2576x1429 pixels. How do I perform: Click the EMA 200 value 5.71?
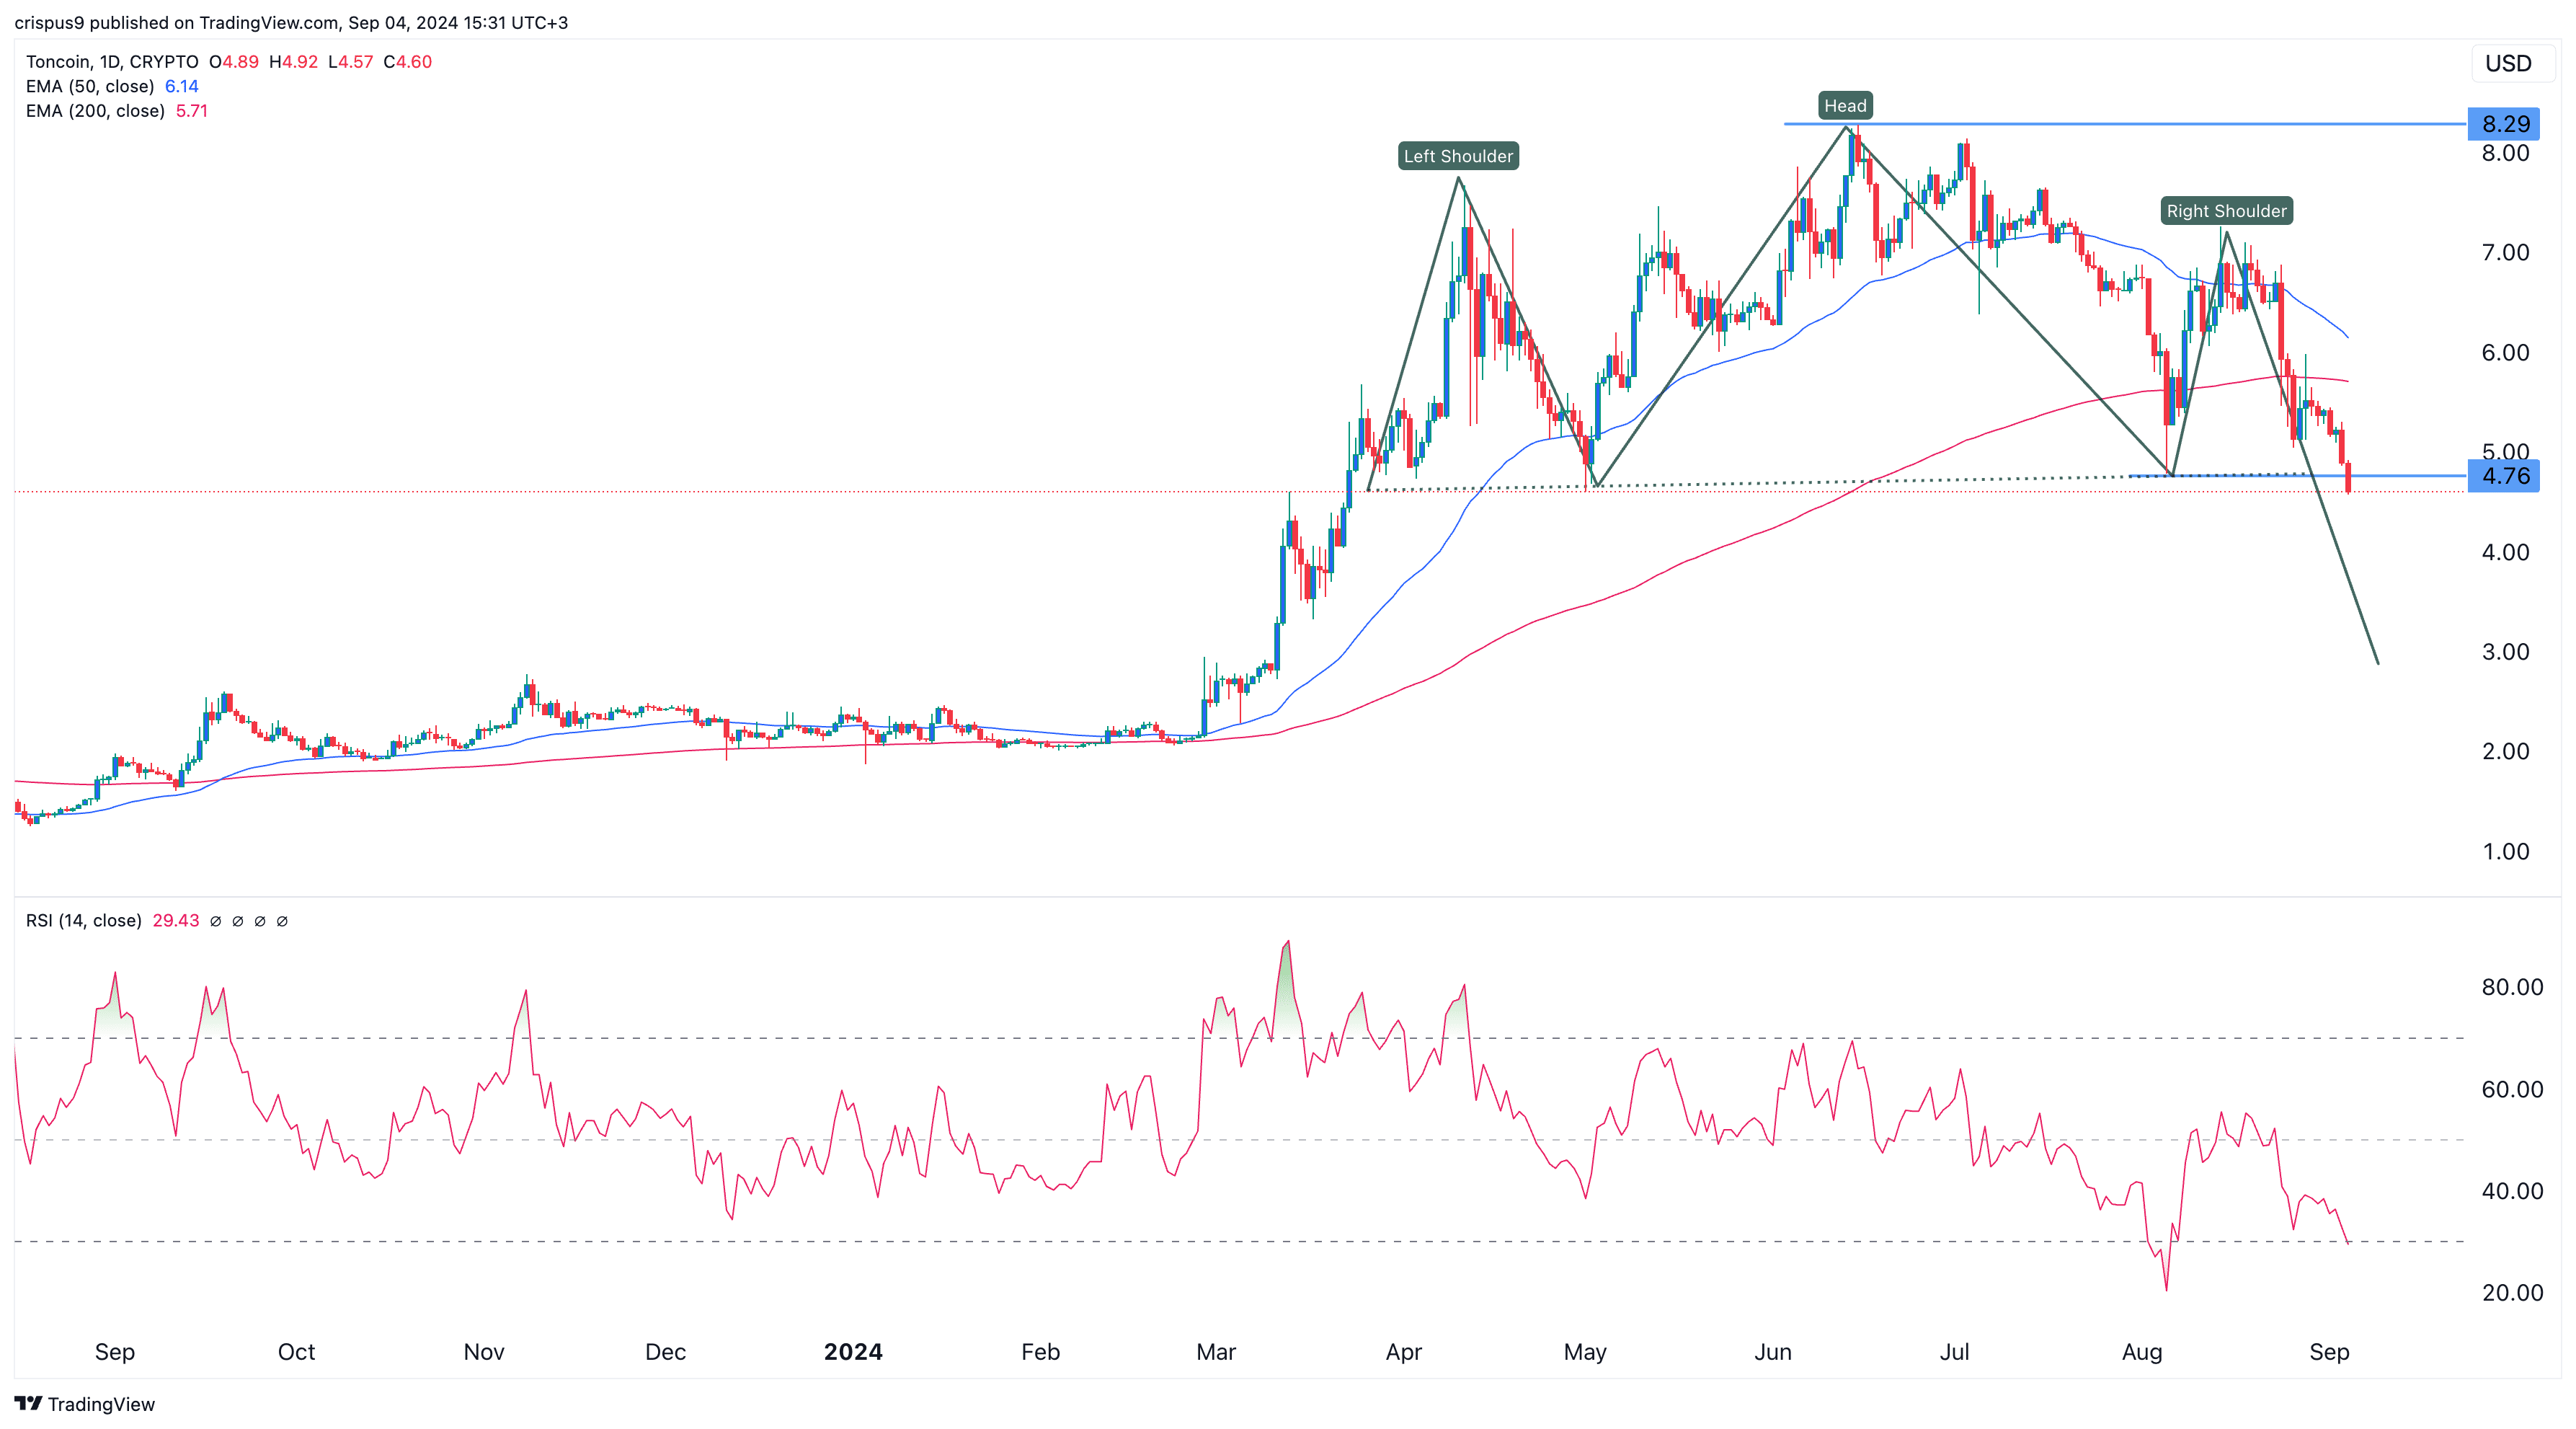click(192, 111)
